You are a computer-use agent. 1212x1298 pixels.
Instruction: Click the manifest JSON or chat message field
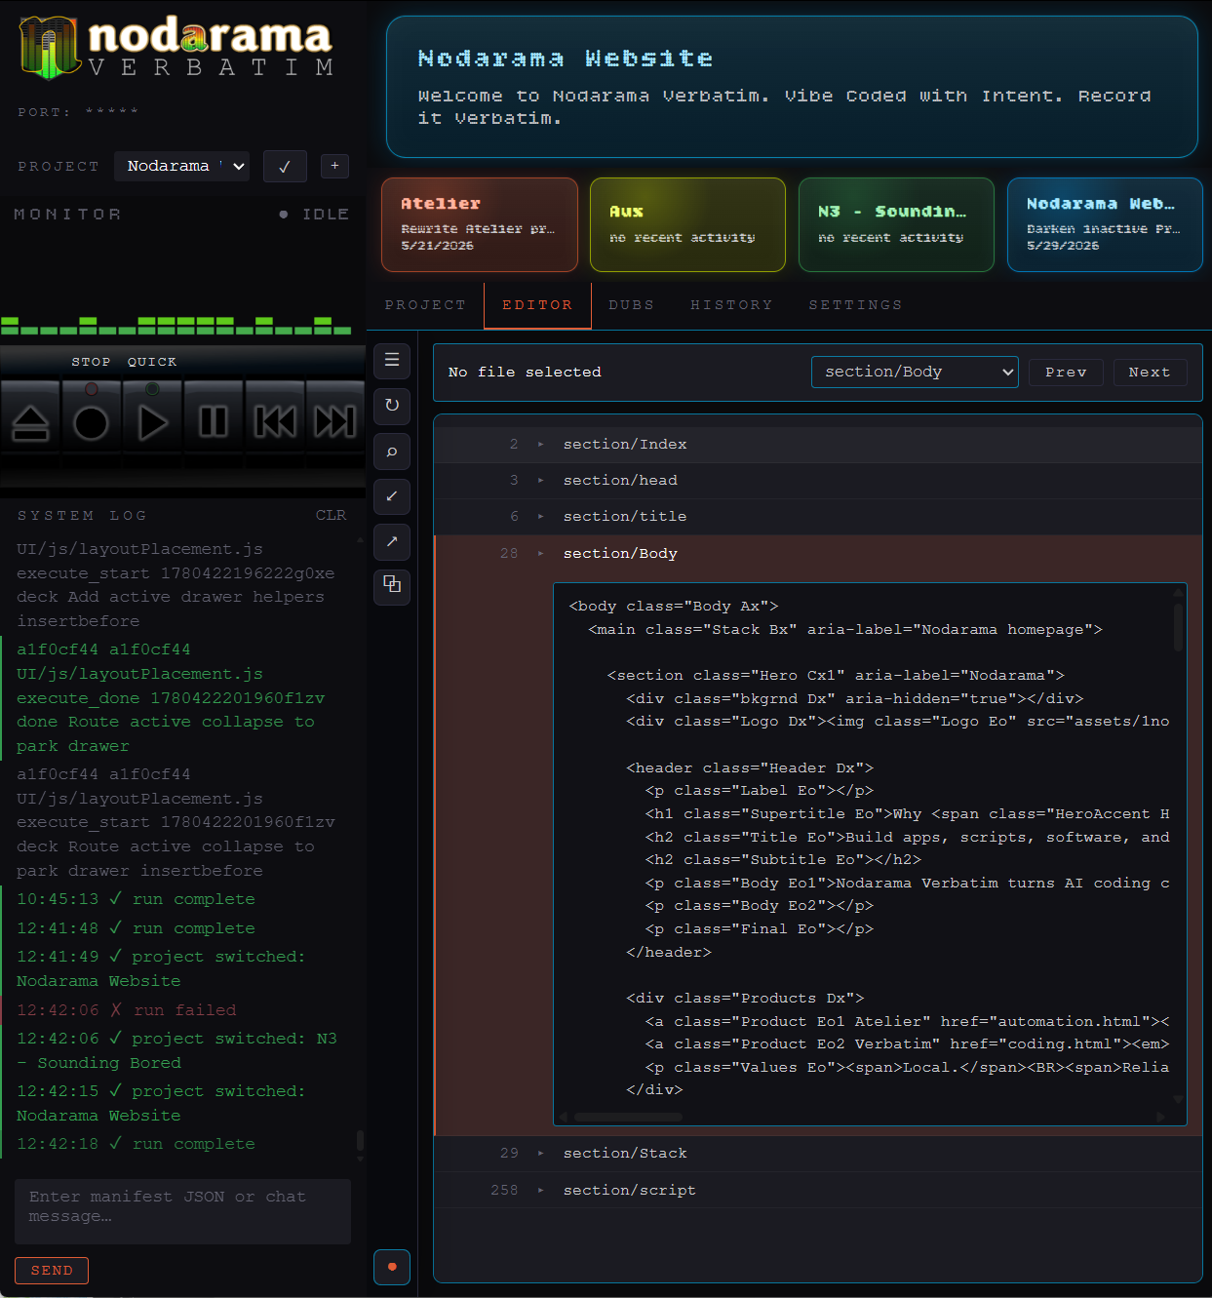pos(182,1211)
